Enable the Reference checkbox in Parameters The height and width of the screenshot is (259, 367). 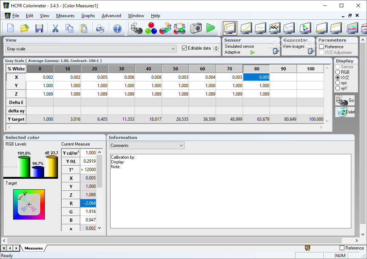(x=322, y=46)
